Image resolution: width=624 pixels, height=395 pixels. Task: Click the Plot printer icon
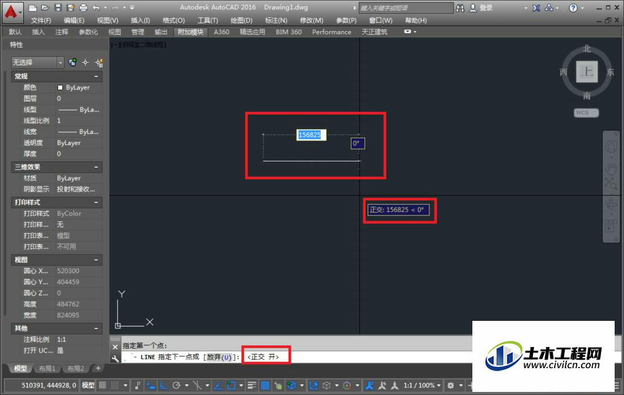[x=83, y=7]
